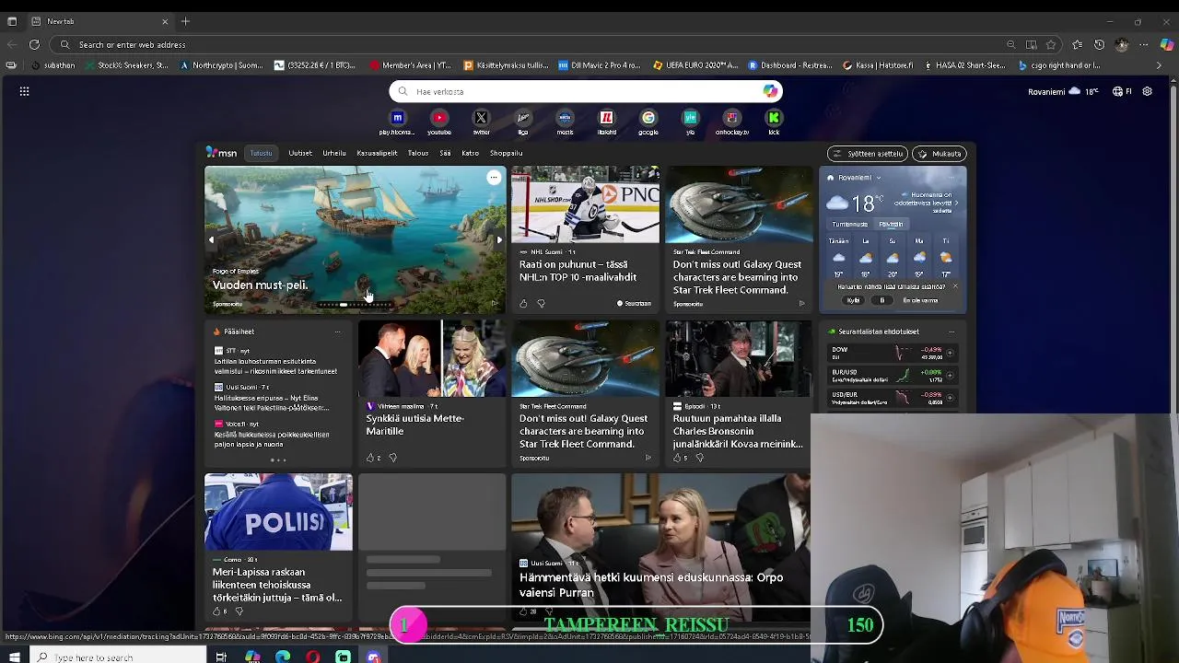Answer Ei to the weather survey
Image resolution: width=1179 pixels, height=663 pixels.
pyautogui.click(x=881, y=300)
